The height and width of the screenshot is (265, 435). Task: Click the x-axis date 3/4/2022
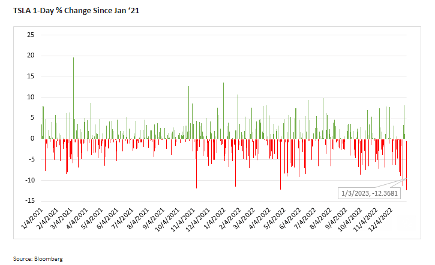(244, 218)
